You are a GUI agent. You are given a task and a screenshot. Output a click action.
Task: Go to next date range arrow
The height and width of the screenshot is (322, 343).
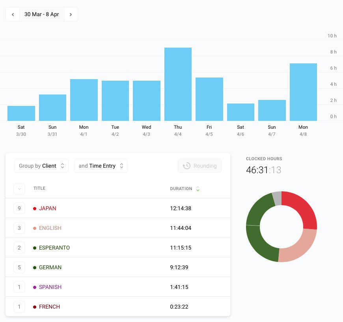click(71, 15)
